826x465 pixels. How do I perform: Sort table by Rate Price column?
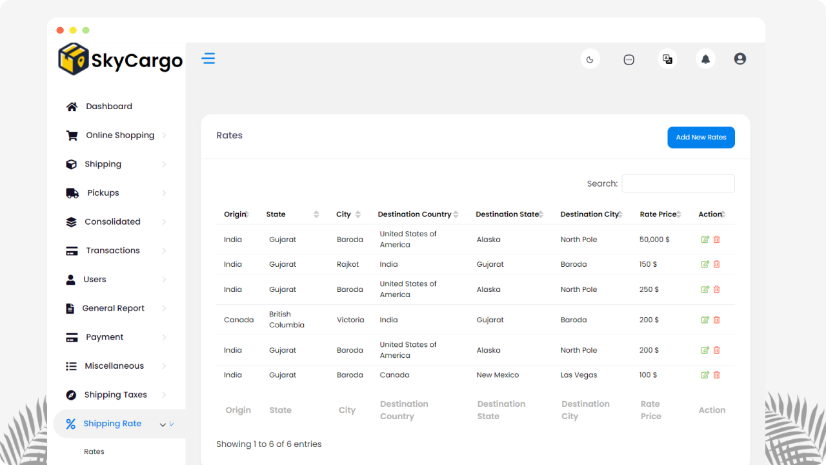[660, 214]
